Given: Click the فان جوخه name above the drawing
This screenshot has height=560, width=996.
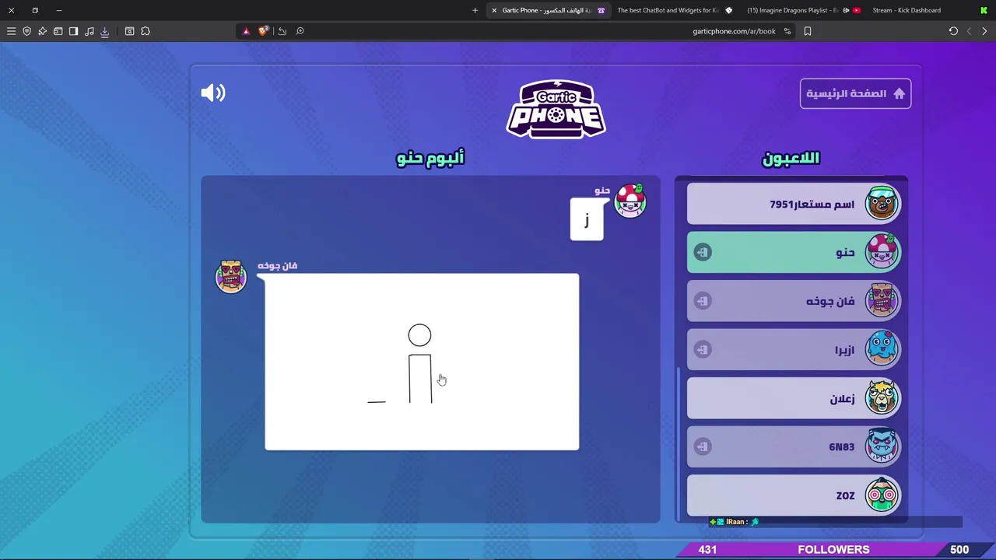Looking at the screenshot, I should tap(278, 266).
